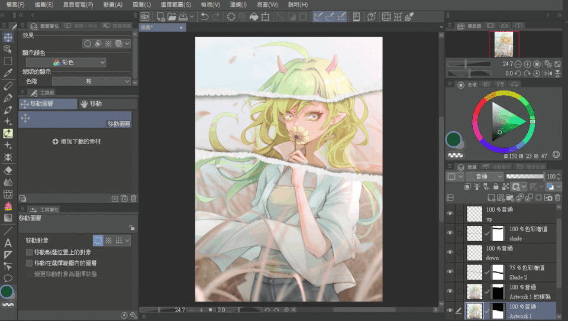Open the 色階 dropdown showing 有
568x321 pixels.
(x=91, y=82)
